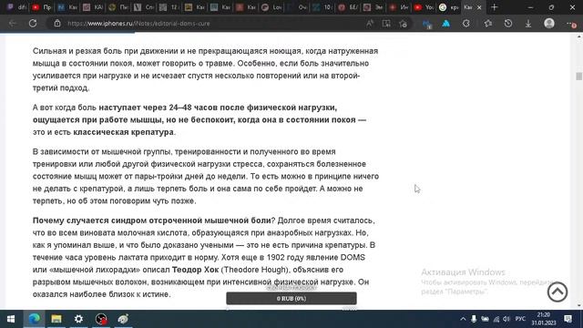Start Read Aloud for this page

point(370,24)
